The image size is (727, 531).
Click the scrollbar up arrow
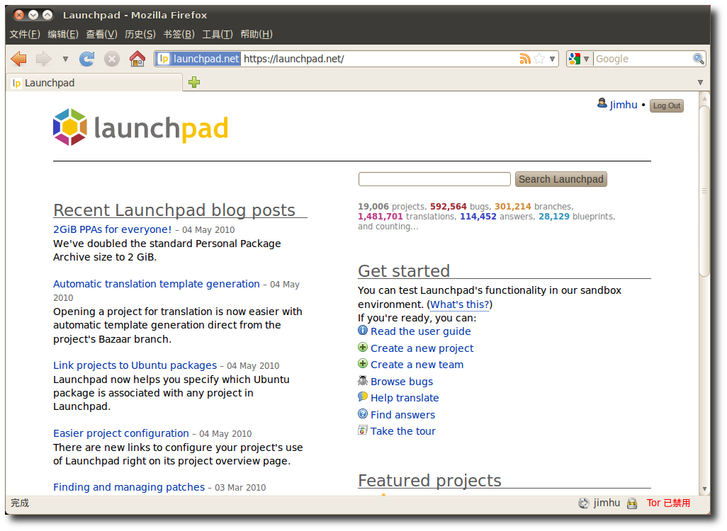(704, 98)
